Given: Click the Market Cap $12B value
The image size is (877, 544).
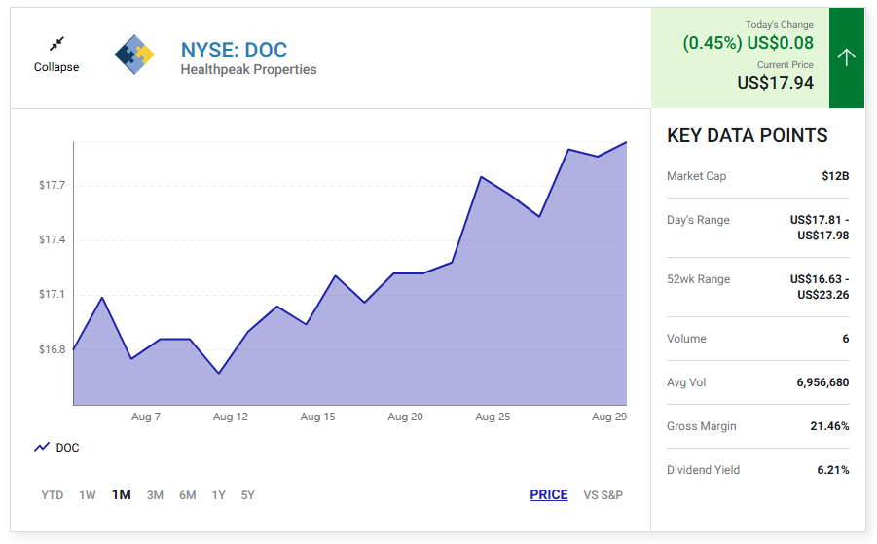Looking at the screenshot, I should click(835, 176).
